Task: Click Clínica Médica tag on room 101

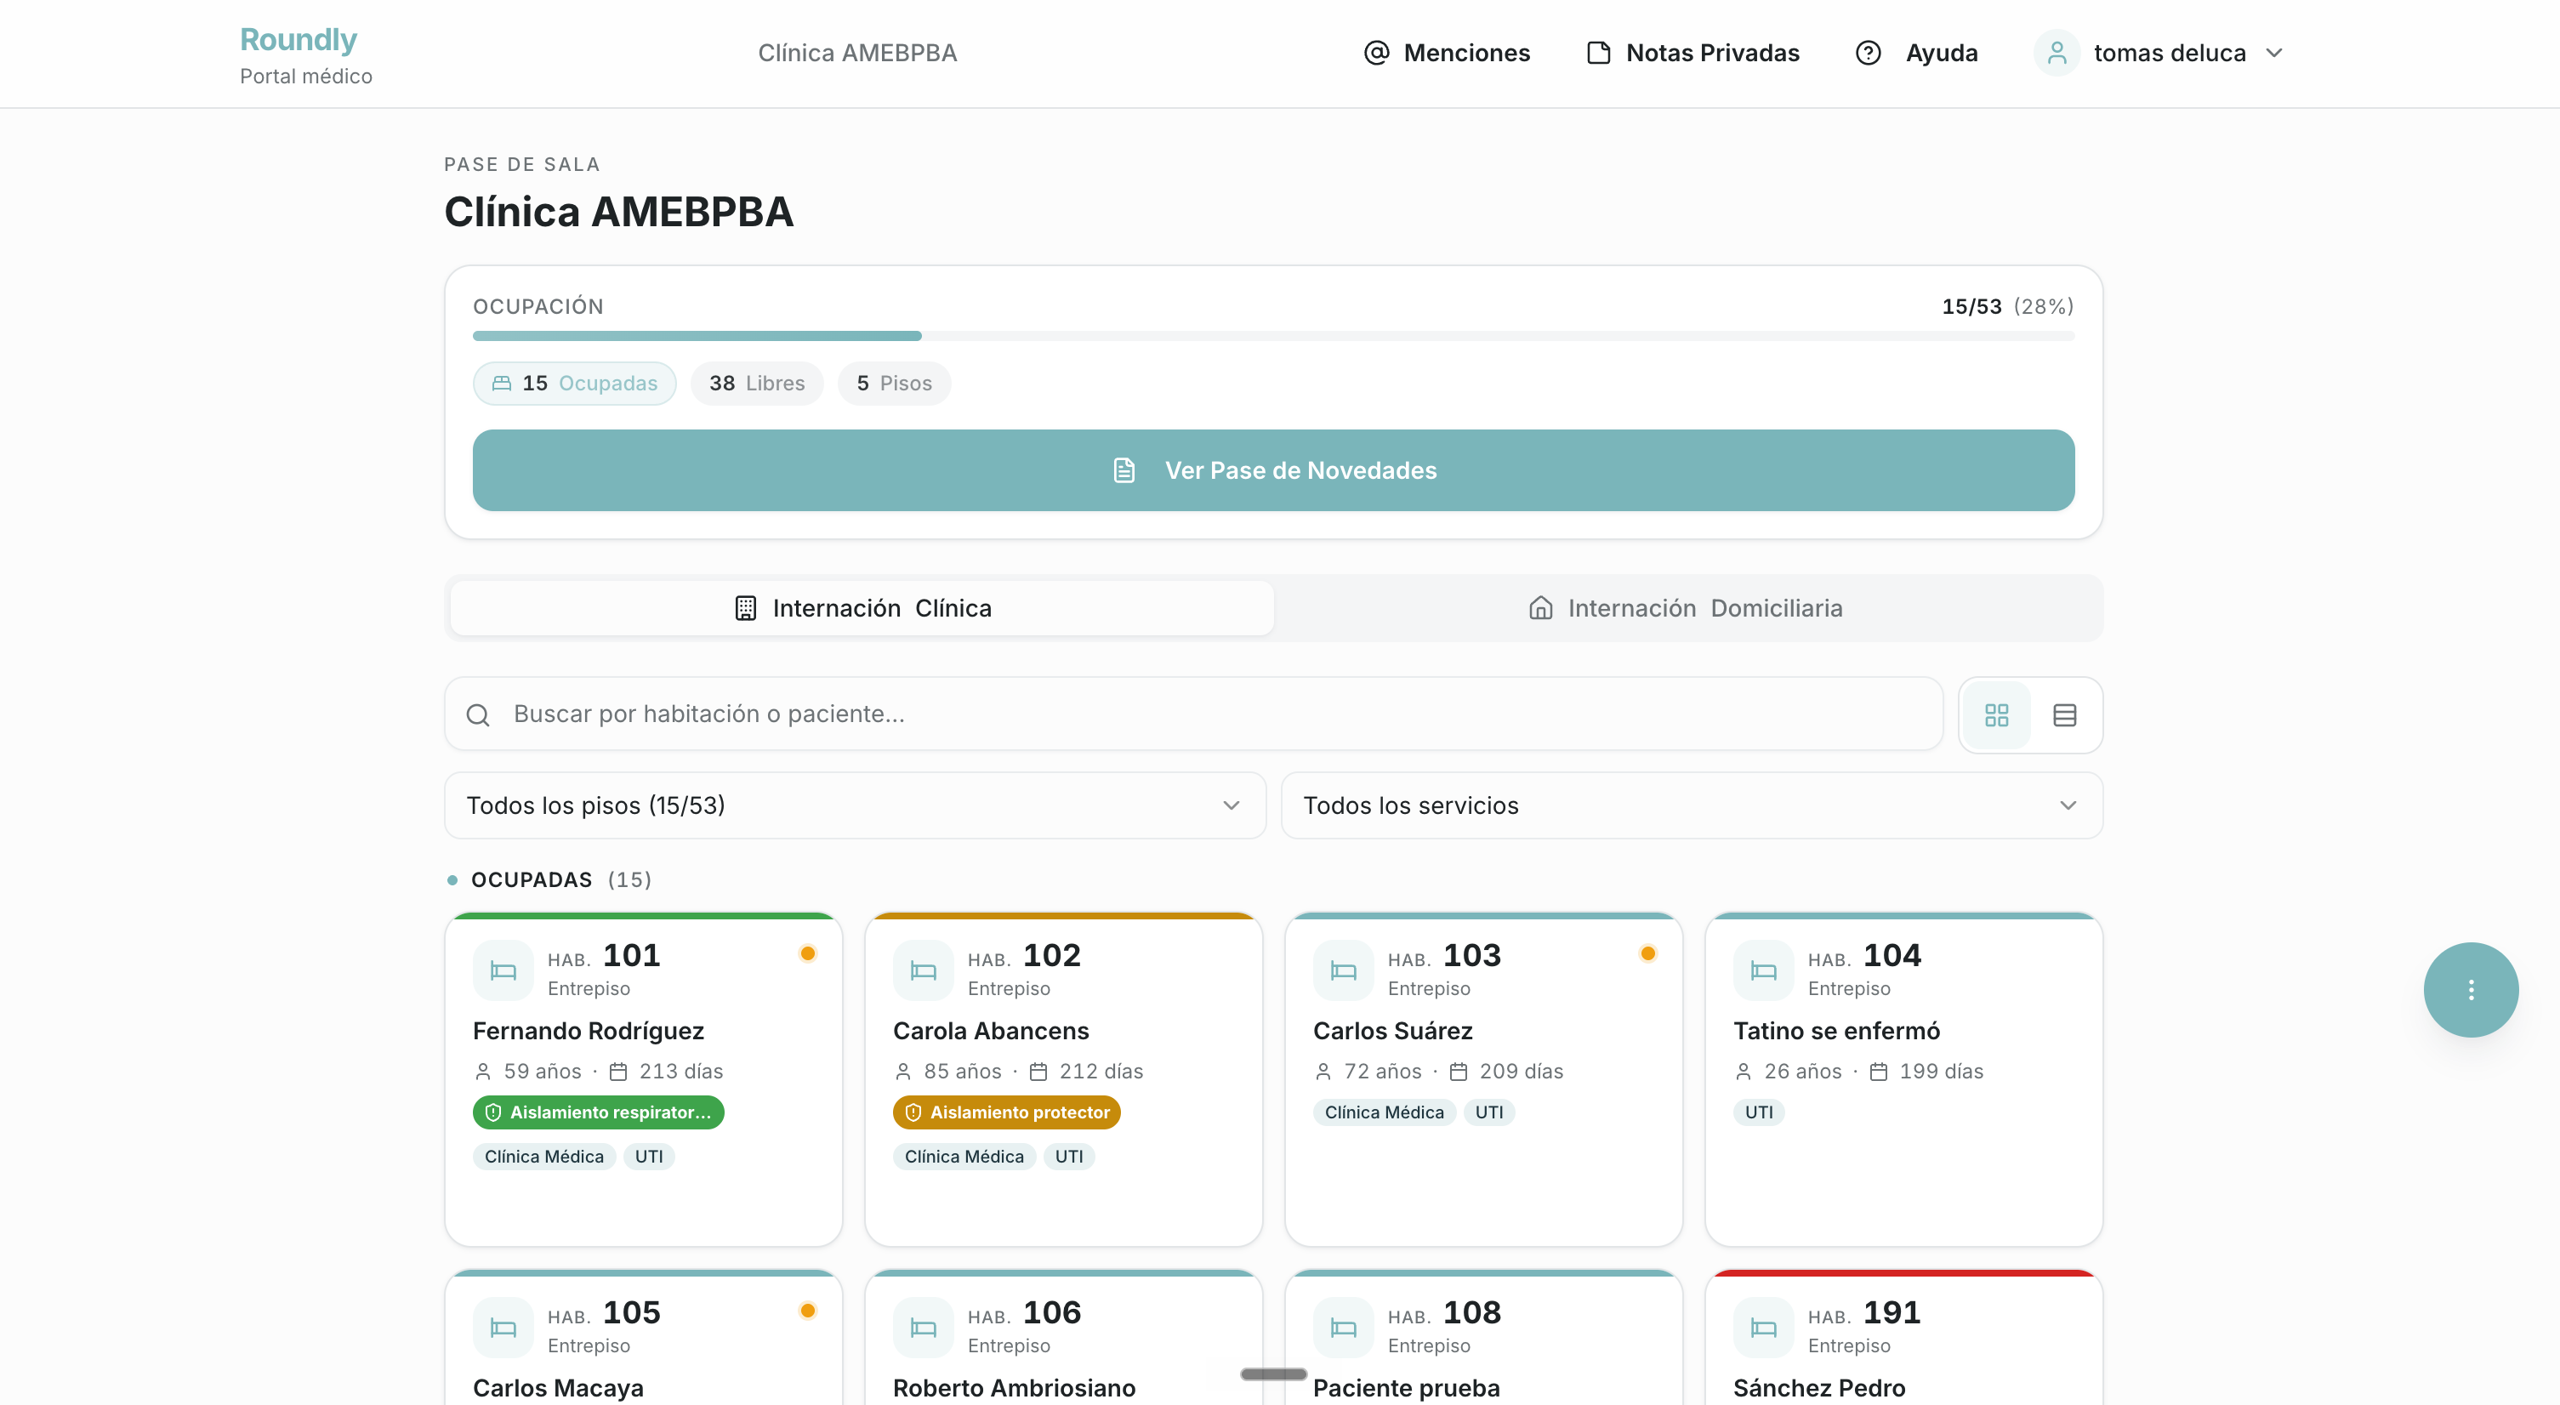Action: [x=544, y=1157]
